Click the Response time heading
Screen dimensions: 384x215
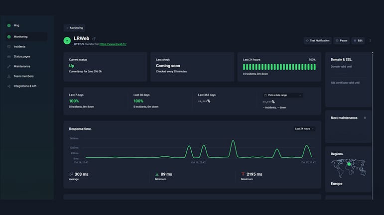[80, 129]
